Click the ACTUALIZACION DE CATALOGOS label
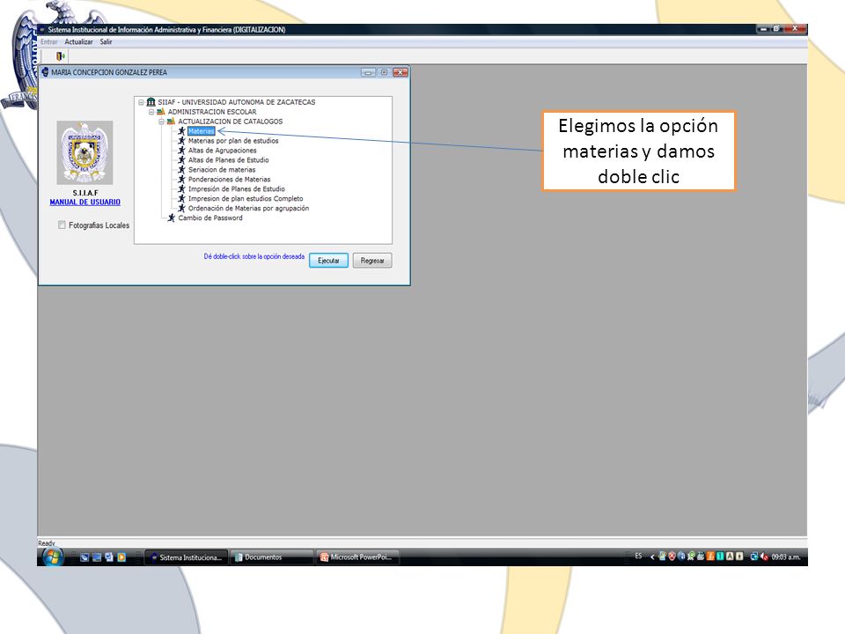The image size is (845, 634). pos(230,122)
